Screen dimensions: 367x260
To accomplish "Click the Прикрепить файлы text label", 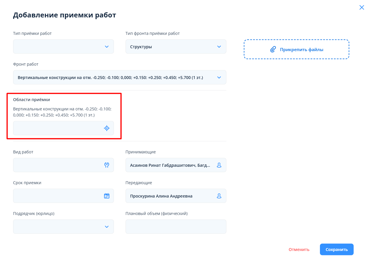I will [x=301, y=49].
